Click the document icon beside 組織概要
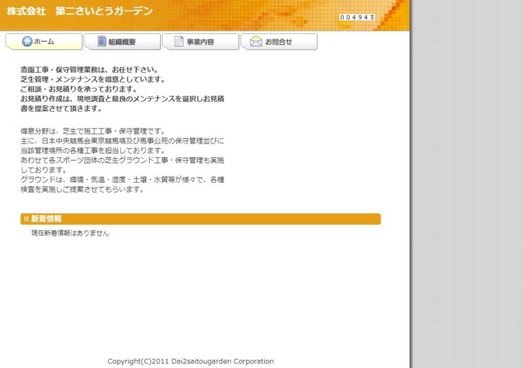Image resolution: width=523 pixels, height=368 pixels. point(101,41)
